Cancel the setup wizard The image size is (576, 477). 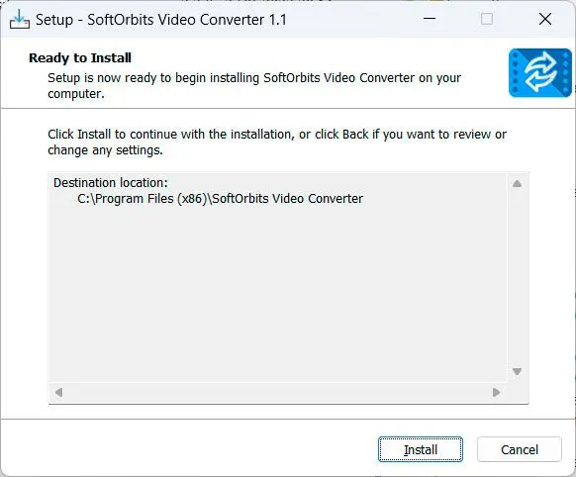pos(520,449)
